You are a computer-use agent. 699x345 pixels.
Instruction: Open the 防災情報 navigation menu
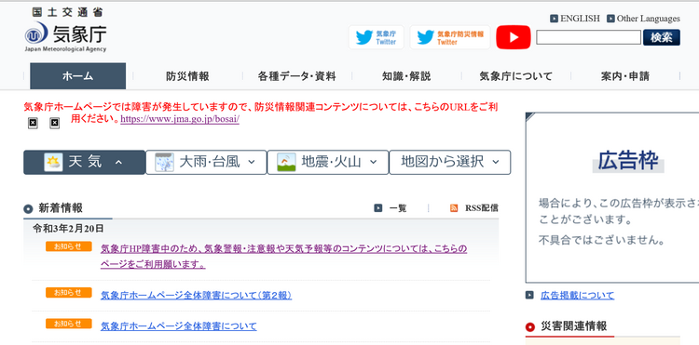click(187, 76)
